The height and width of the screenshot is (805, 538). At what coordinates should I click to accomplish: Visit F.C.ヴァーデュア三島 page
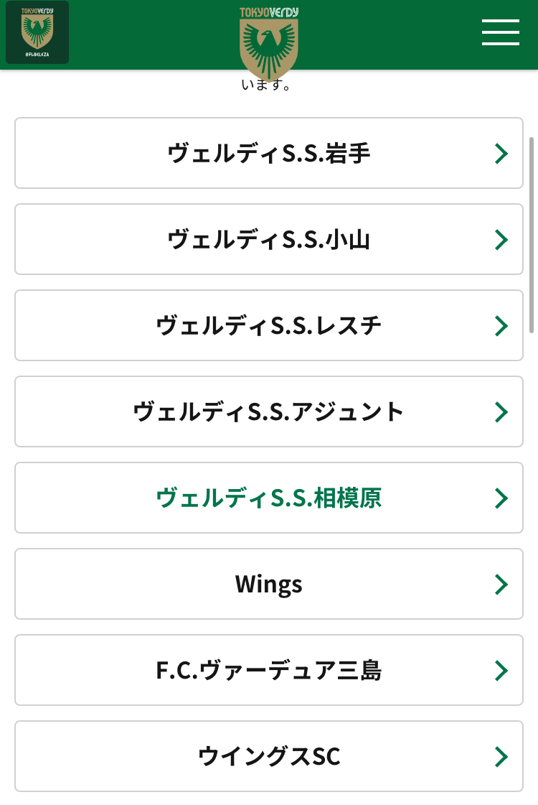[x=269, y=671]
